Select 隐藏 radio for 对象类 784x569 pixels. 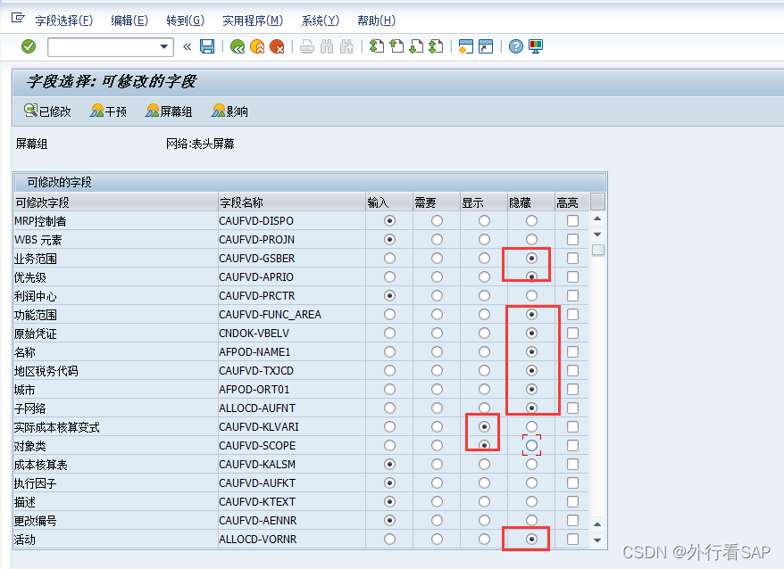[x=531, y=446]
